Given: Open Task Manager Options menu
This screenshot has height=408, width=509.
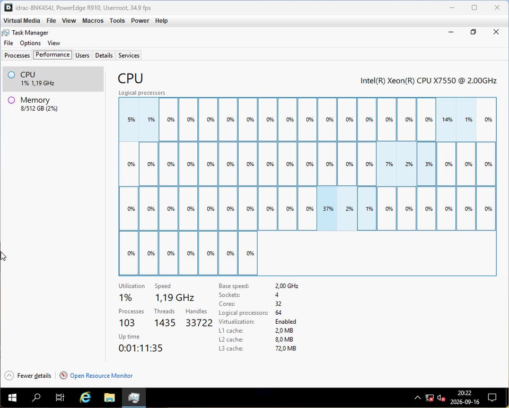Looking at the screenshot, I should [30, 43].
